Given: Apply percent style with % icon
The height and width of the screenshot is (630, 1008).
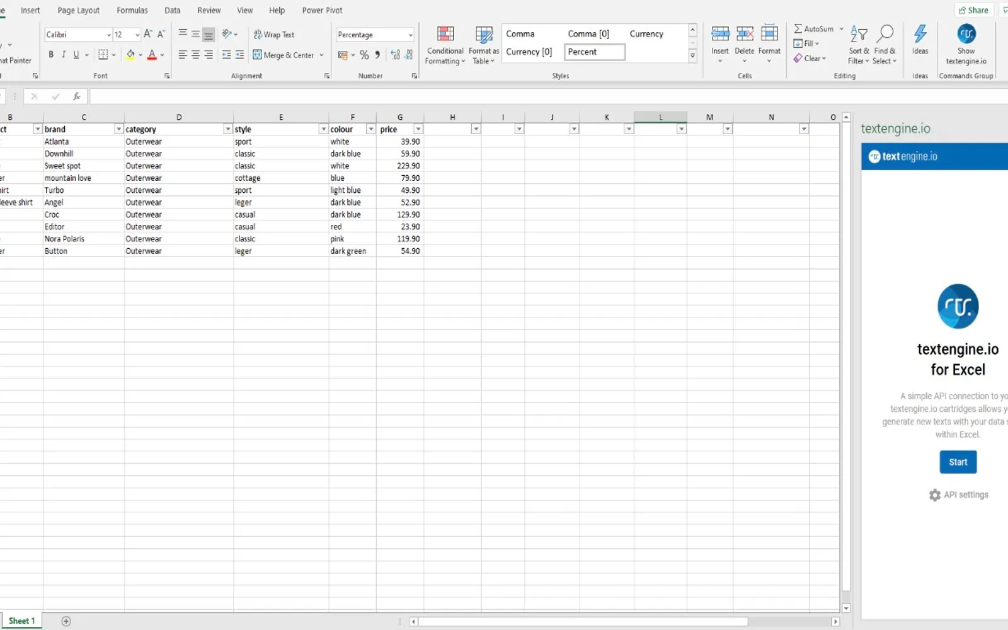Looking at the screenshot, I should [x=364, y=55].
